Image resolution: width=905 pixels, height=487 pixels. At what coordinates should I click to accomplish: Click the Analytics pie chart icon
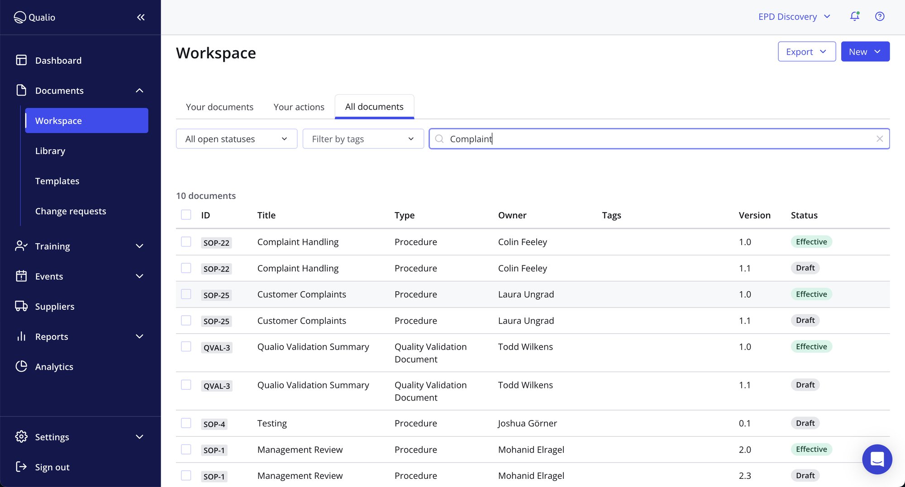21,366
